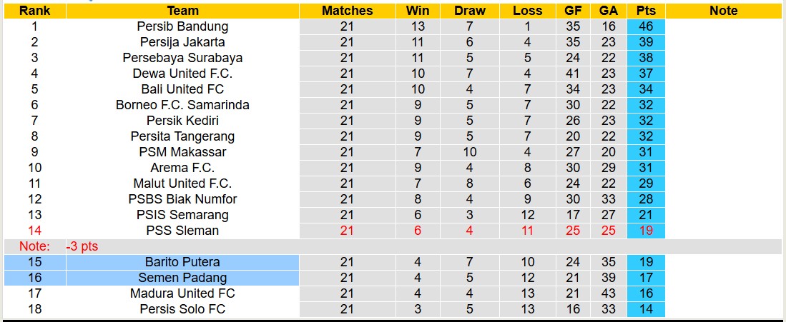Click Persis Solo FC team name

(182, 309)
